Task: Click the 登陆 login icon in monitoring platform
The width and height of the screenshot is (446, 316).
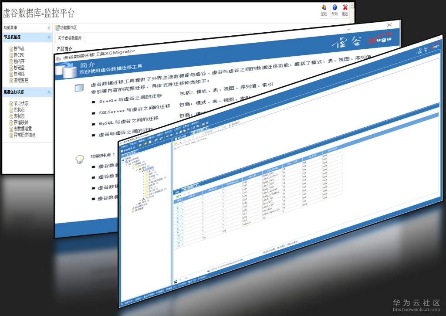Action: tap(324, 10)
